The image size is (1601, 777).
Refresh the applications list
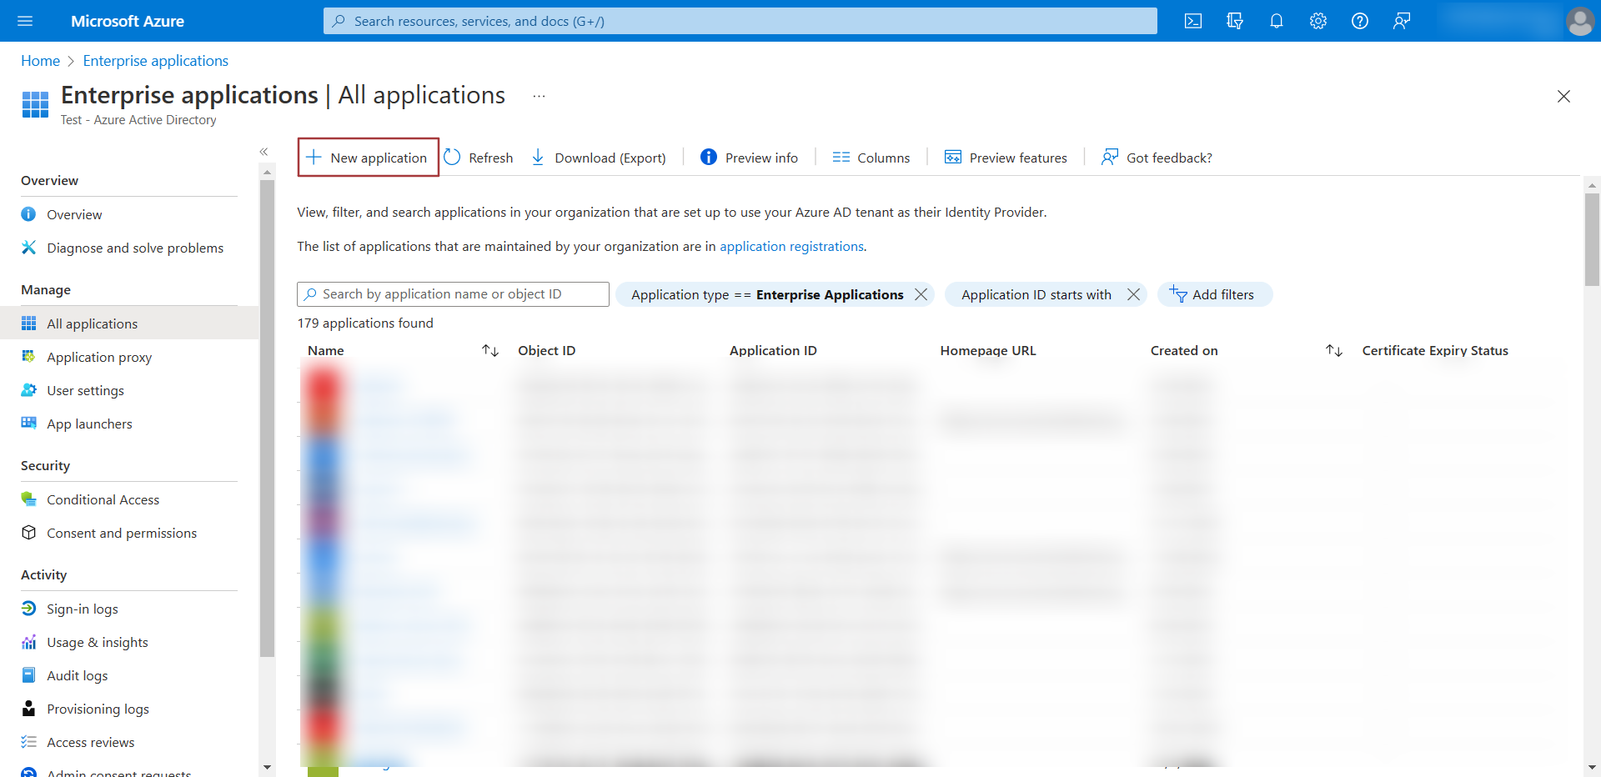pyautogui.click(x=479, y=158)
